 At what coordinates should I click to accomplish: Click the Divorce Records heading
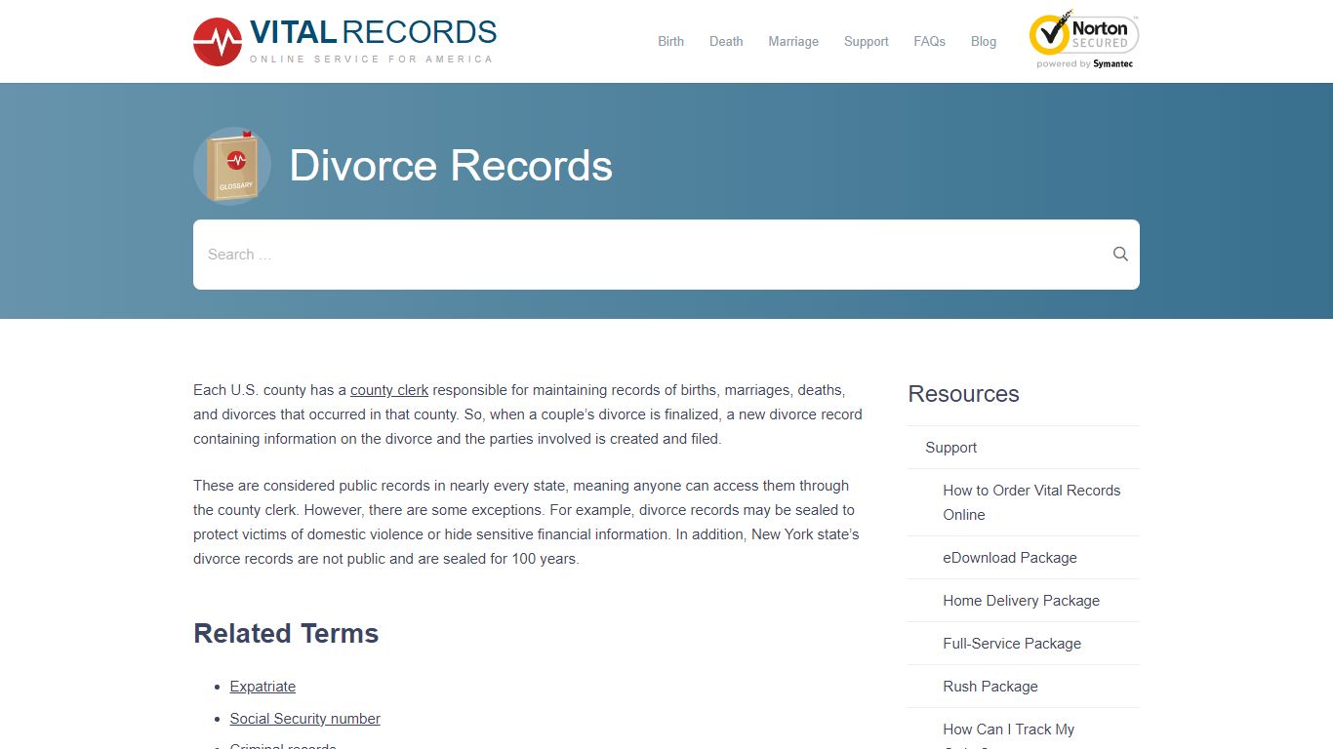pos(451,166)
